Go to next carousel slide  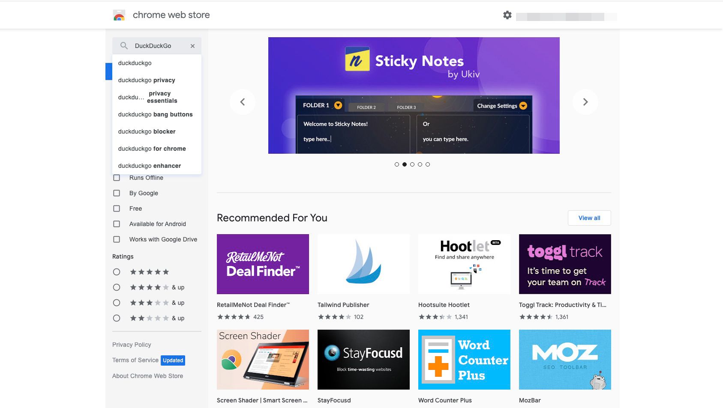pos(585,102)
